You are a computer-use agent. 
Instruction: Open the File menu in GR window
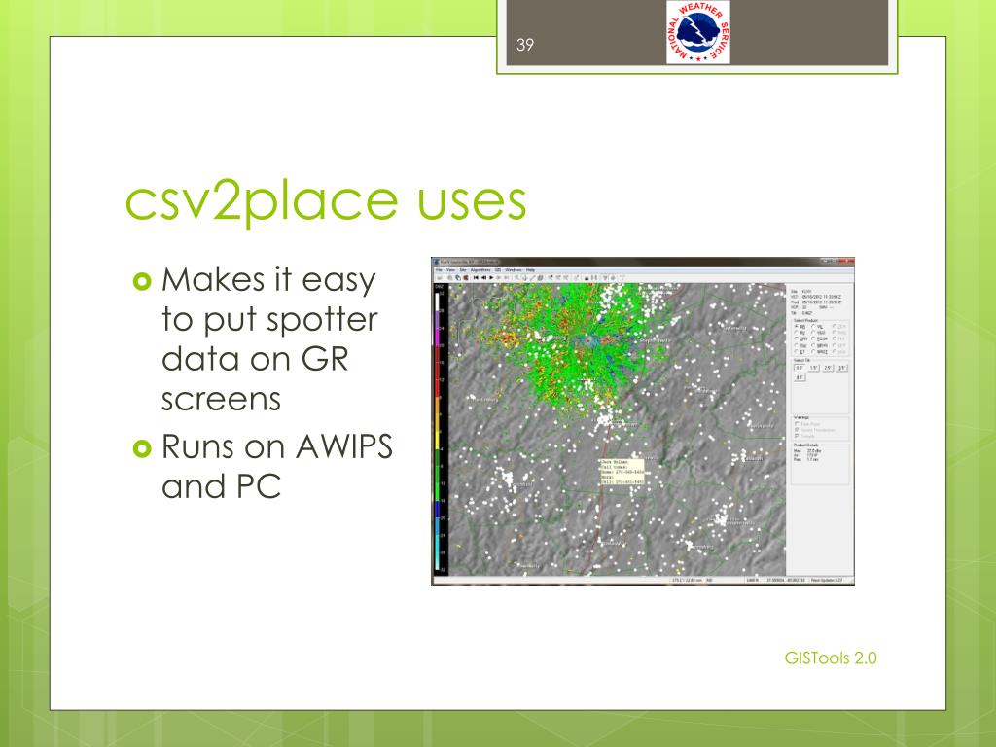click(x=439, y=270)
